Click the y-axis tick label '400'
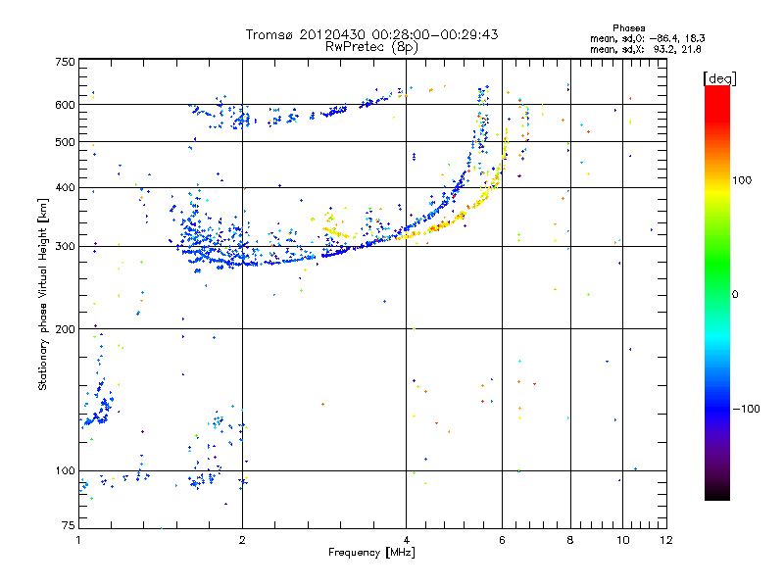Image resolution: width=784 pixels, height=588 pixels. (66, 188)
